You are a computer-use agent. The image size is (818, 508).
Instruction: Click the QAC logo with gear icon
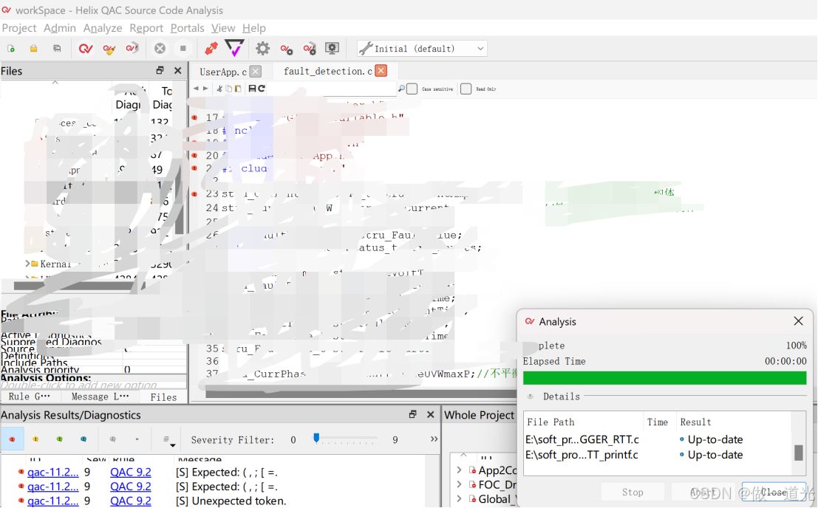(x=287, y=49)
